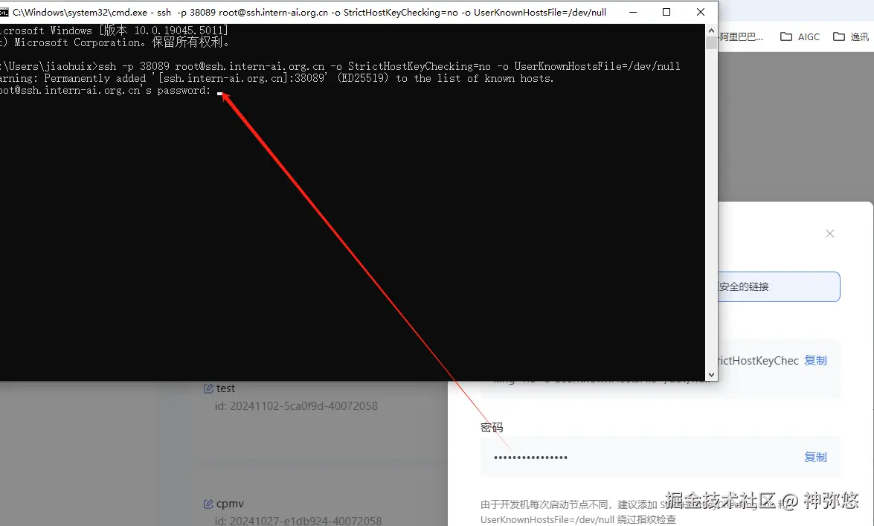
Task: Click the Microsoft Corporation copyright line
Action: coord(115,42)
